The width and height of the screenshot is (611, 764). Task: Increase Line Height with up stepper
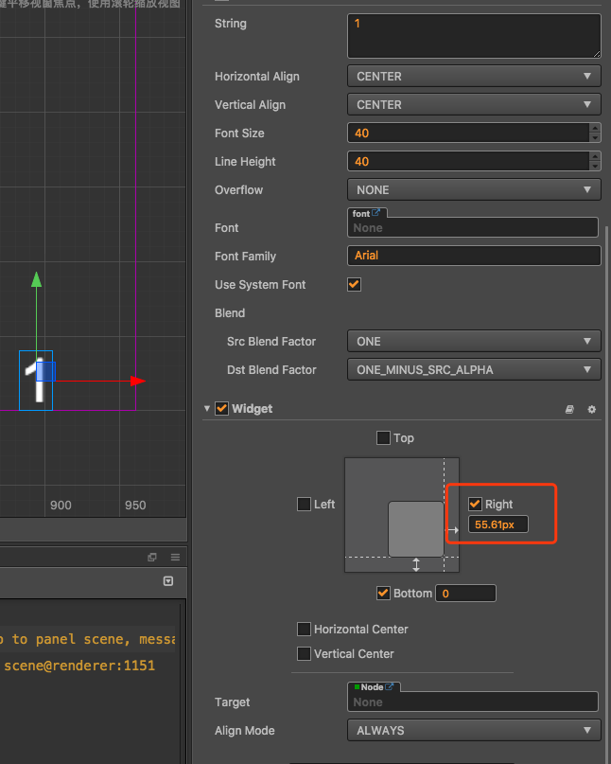pyautogui.click(x=594, y=156)
